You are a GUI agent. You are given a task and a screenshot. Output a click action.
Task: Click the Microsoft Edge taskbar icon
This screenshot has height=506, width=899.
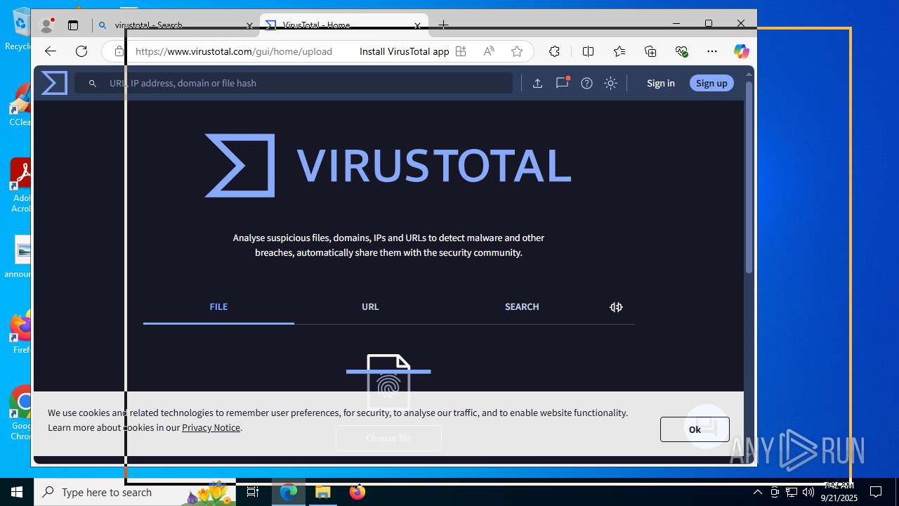pos(289,492)
